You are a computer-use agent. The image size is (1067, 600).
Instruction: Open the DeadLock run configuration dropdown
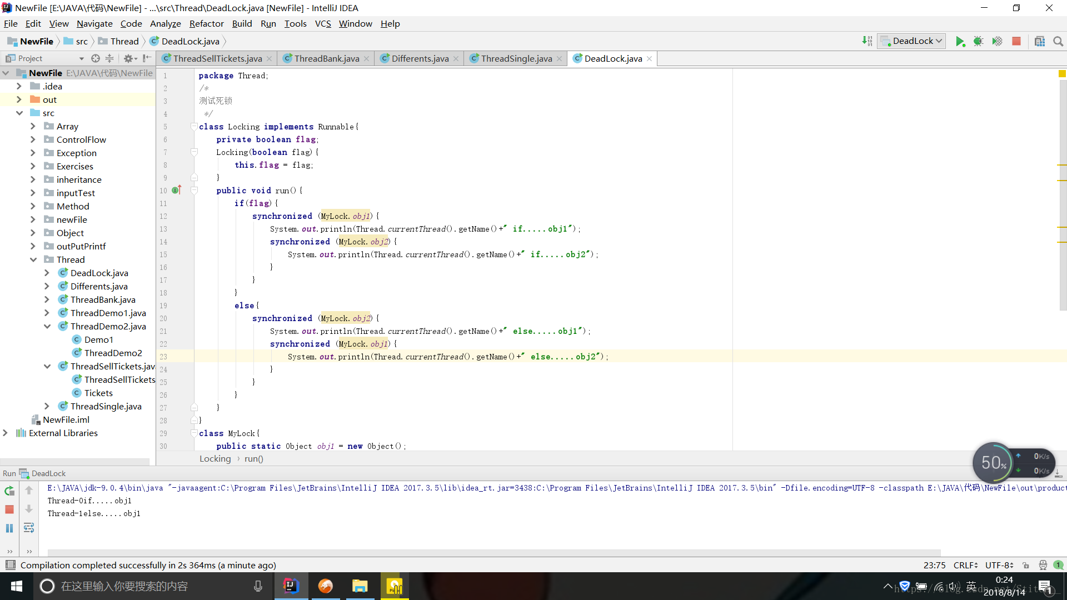click(x=912, y=41)
